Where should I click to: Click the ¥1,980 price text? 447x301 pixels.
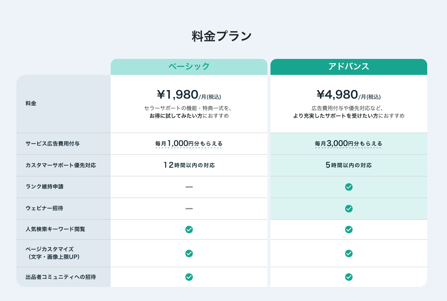tap(178, 95)
